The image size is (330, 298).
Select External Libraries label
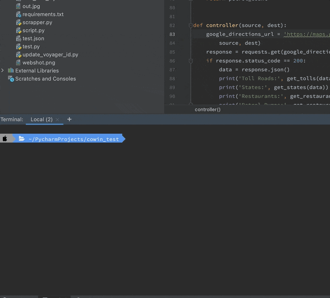[x=37, y=70]
